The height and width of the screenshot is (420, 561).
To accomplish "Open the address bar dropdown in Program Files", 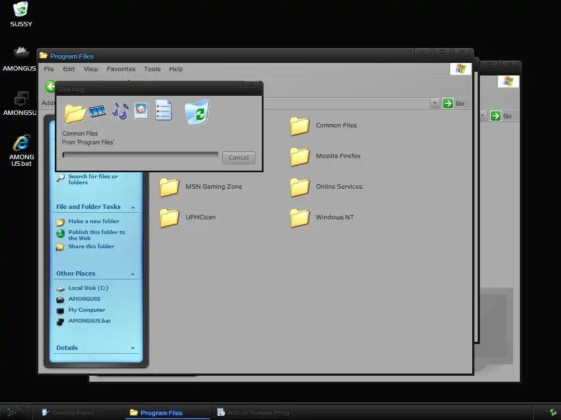I will pyautogui.click(x=434, y=103).
